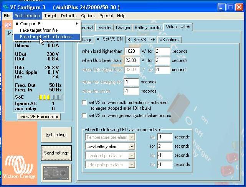Click load higher than seconds field

[162, 51]
